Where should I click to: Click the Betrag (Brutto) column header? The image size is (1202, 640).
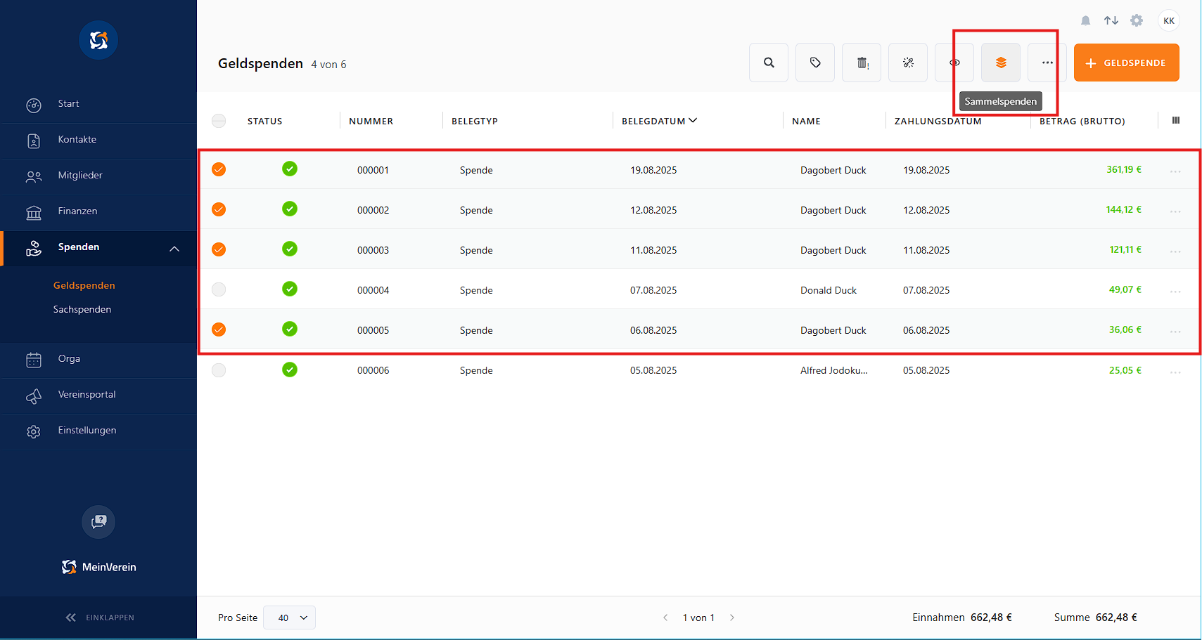tap(1082, 121)
